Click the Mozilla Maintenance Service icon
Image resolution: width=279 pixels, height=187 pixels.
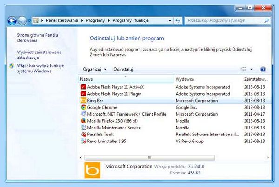(83, 128)
